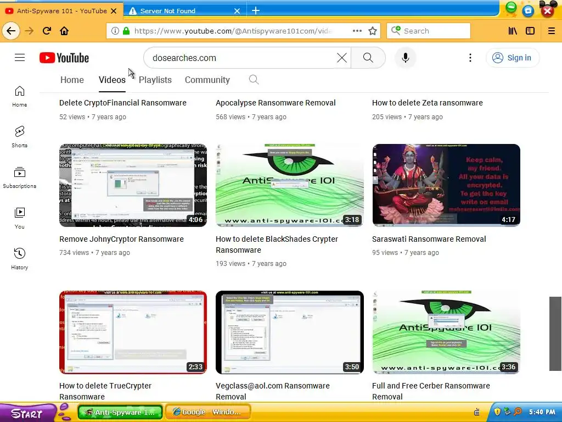Go to Home in YouTube sidebar
The height and width of the screenshot is (422, 562).
pyautogui.click(x=19, y=97)
